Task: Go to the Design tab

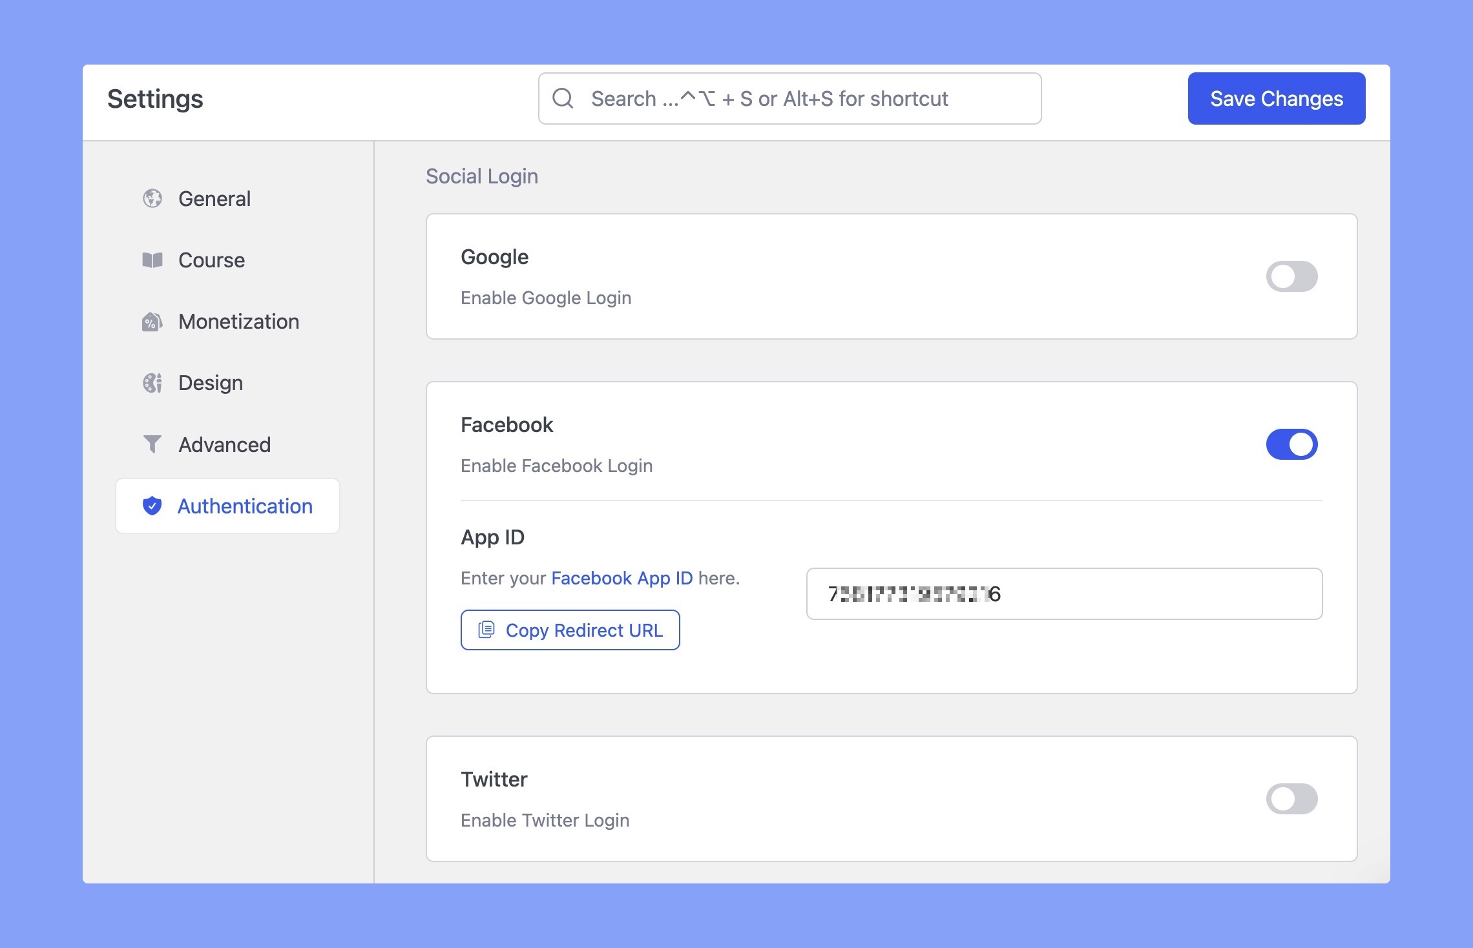Action: (227, 383)
